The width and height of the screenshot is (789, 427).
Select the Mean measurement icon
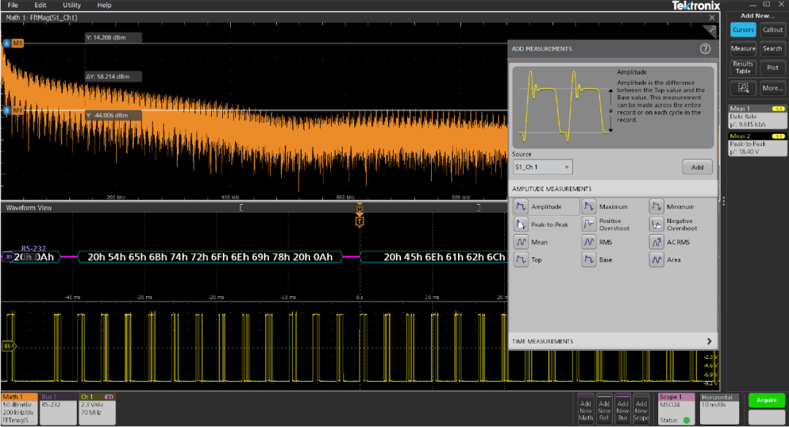click(521, 242)
